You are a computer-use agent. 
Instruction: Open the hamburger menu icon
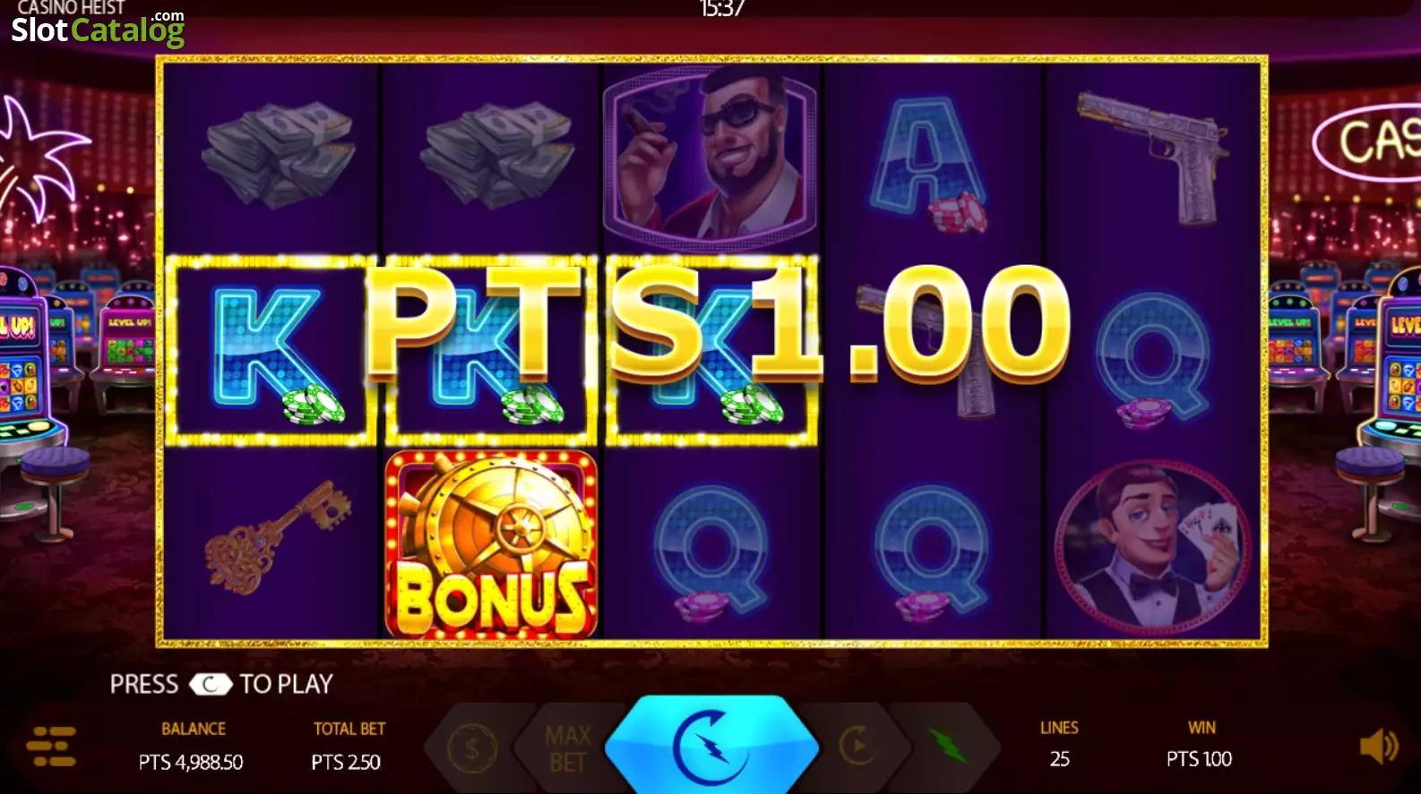51,747
